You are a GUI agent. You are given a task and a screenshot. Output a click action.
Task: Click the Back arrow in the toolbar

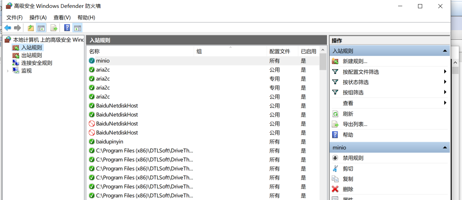[8, 28]
